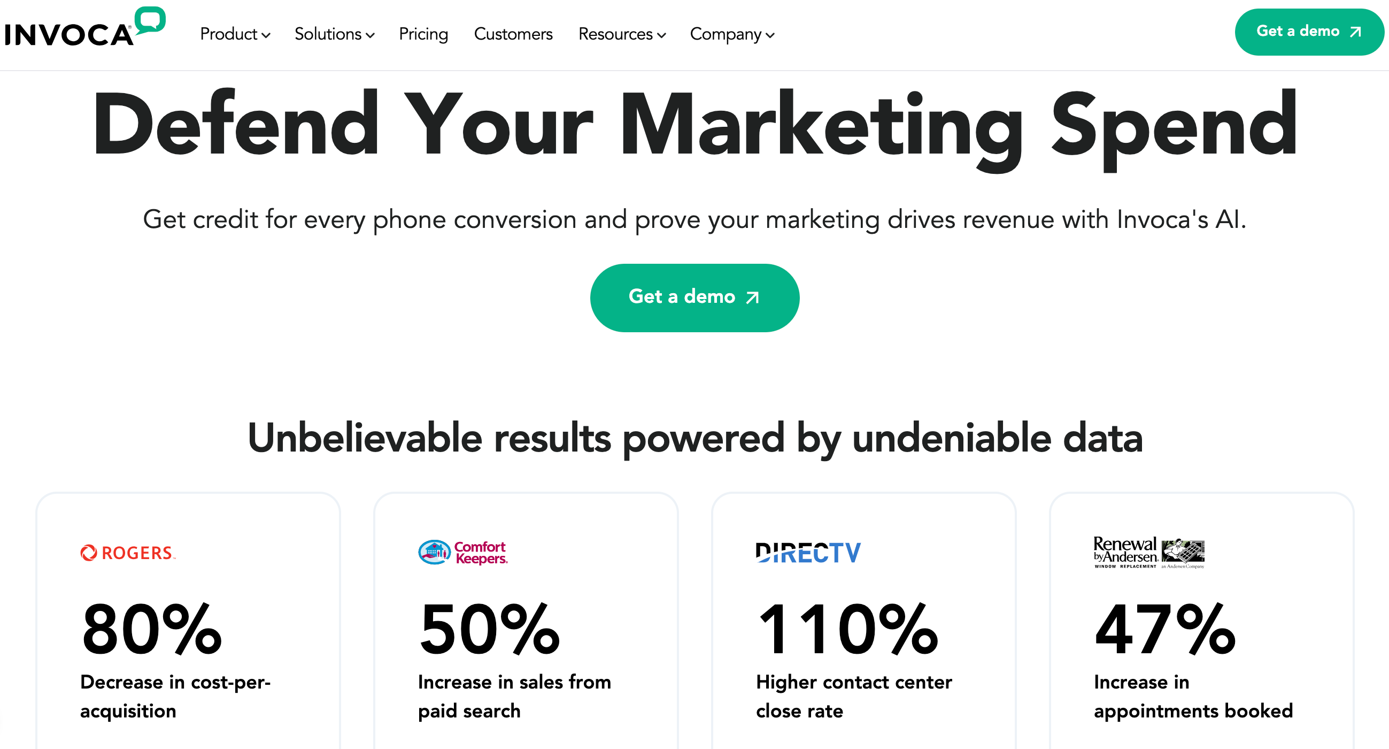Click the DIRECTV logo

pyautogui.click(x=808, y=553)
